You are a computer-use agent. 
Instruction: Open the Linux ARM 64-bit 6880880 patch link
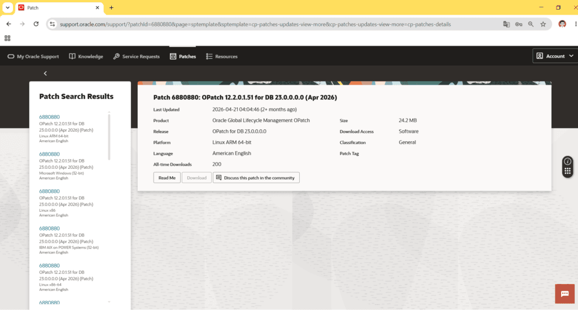(x=50, y=117)
